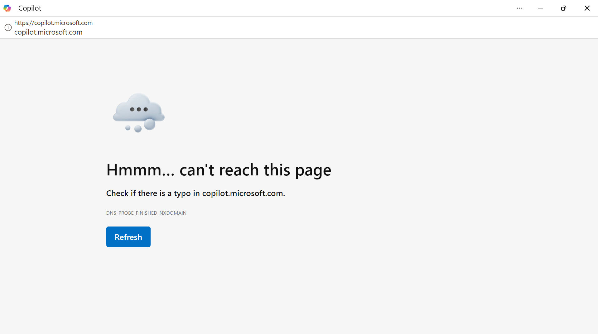Click the Refresh button
598x334 pixels.
click(128, 237)
